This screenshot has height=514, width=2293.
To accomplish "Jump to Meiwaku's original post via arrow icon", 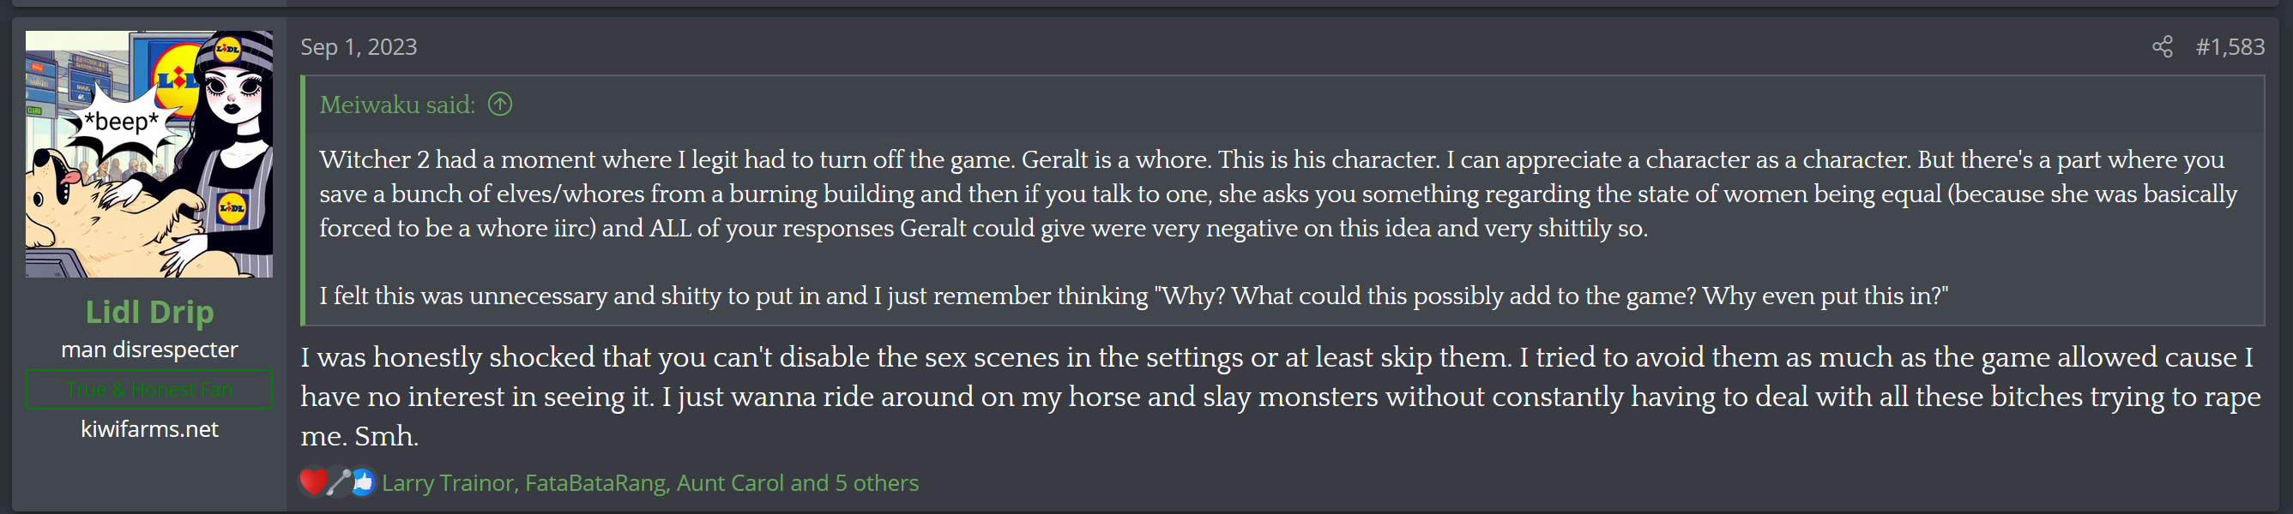I will point(500,105).
